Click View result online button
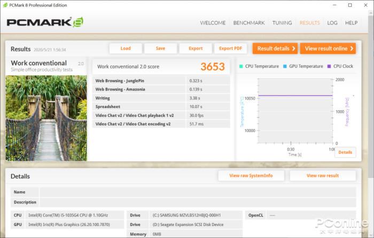374x238 pixels. click(x=328, y=49)
